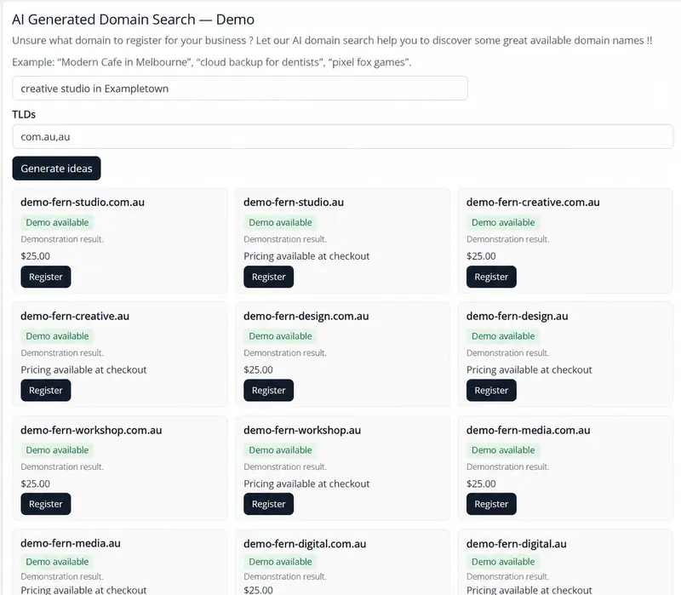681x595 pixels.
Task: Click Demonstration result text under demo-fern-media.com.au
Action: tap(507, 466)
